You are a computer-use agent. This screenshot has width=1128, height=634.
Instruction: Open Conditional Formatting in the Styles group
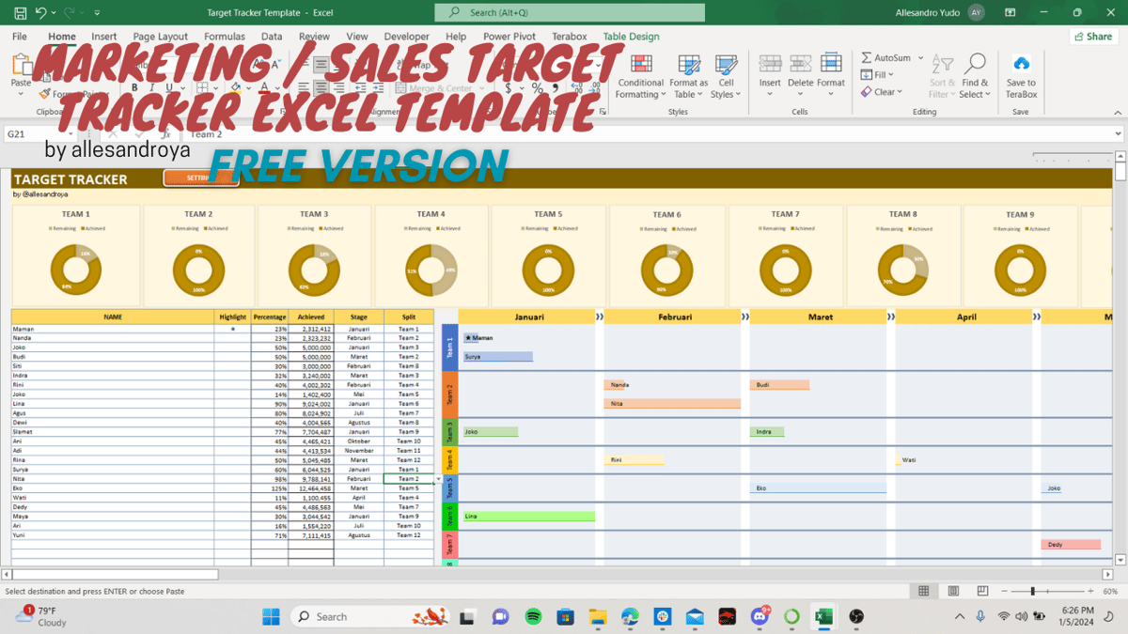(x=640, y=76)
